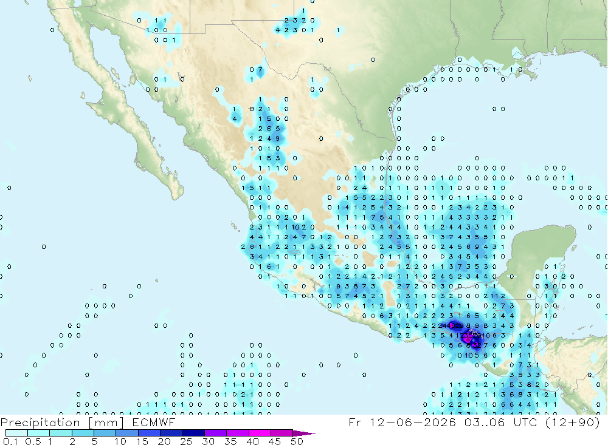Screen dimensions: 608x445
Task: Pick the 15–20 mm legend color
Action: coord(149,433)
